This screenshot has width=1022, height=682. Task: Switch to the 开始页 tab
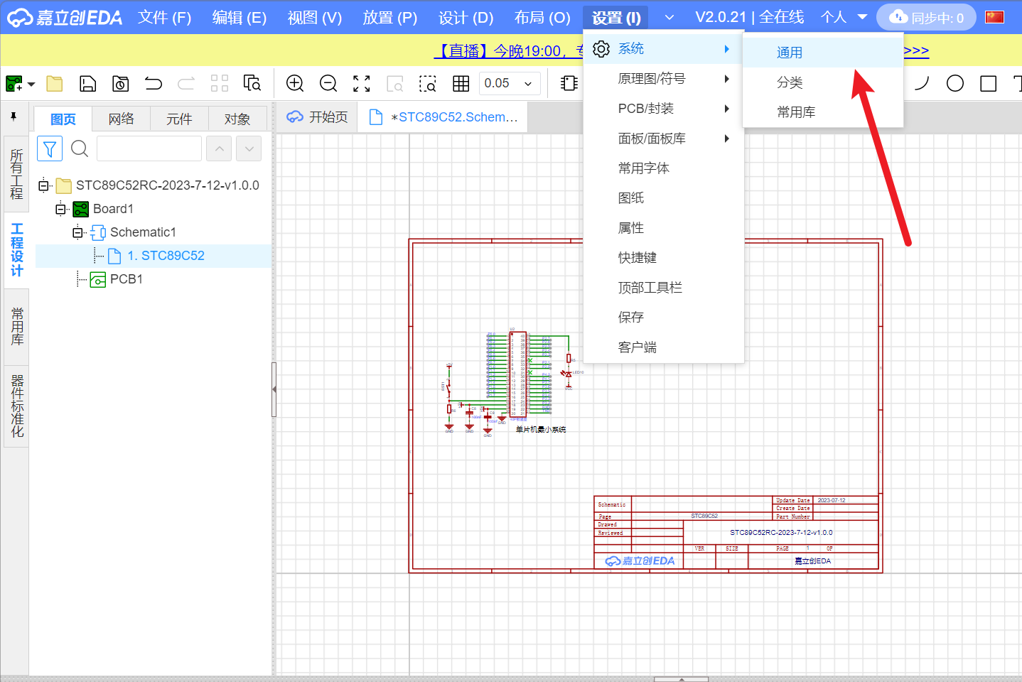[317, 117]
